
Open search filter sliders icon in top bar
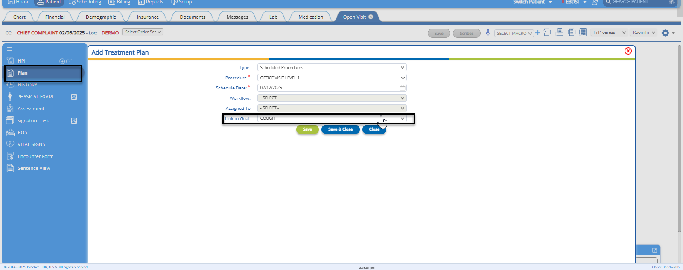click(672, 2)
